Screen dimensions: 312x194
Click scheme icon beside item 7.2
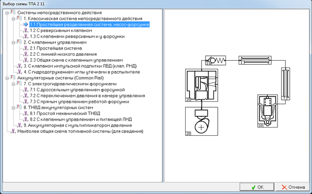pyautogui.click(x=26, y=96)
